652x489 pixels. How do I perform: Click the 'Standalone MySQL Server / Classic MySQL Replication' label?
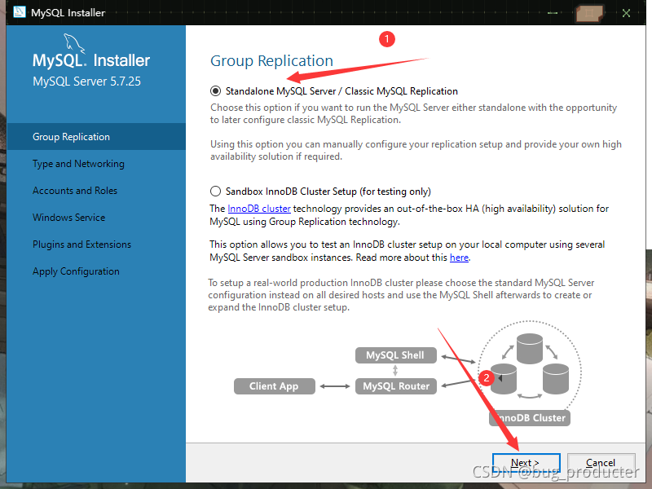(341, 91)
